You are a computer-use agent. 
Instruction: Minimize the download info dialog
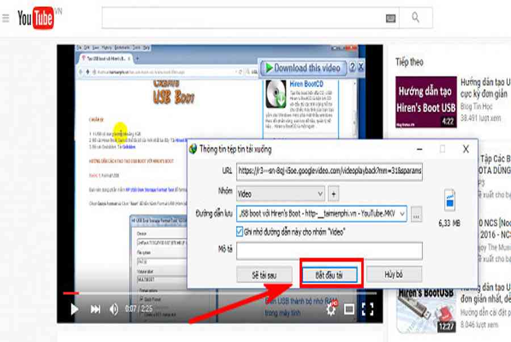[420, 149]
